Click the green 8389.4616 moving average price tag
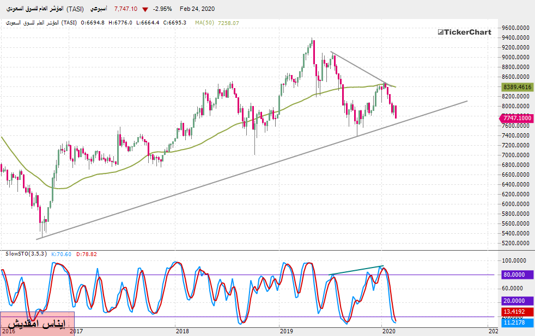 pos(517,86)
